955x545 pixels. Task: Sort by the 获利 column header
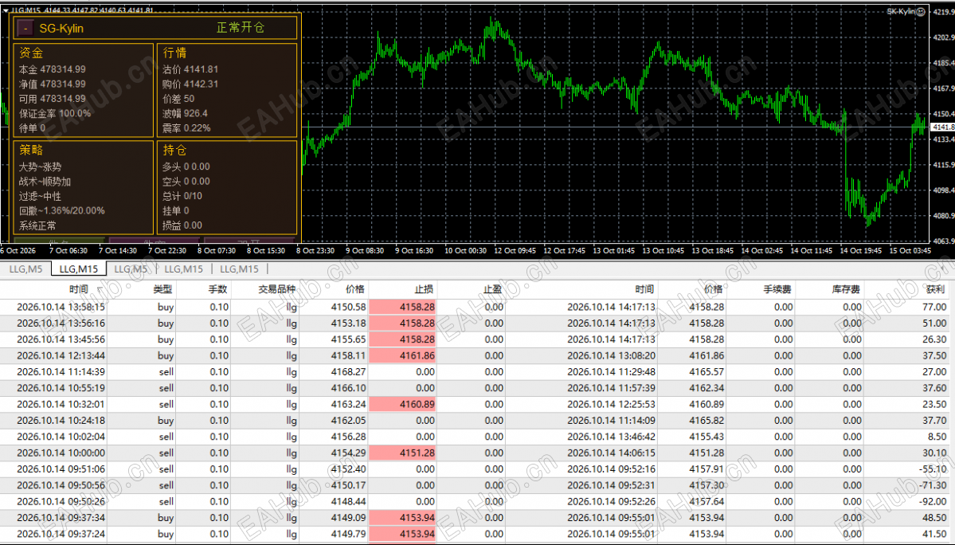click(935, 289)
